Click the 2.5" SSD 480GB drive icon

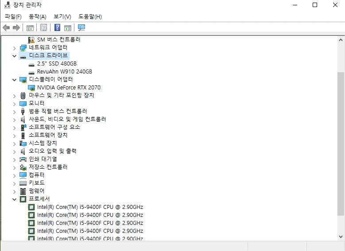31,64
